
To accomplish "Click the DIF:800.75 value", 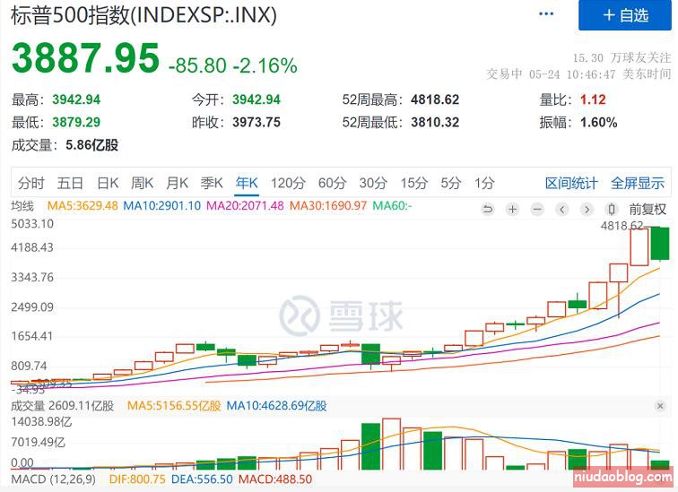I will point(137,479).
